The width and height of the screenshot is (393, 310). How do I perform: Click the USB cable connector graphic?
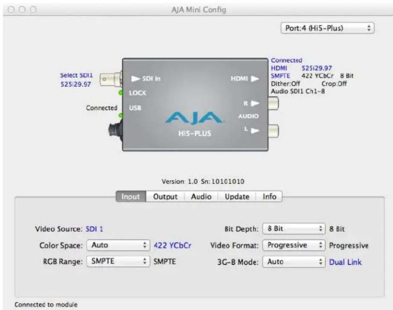click(115, 130)
